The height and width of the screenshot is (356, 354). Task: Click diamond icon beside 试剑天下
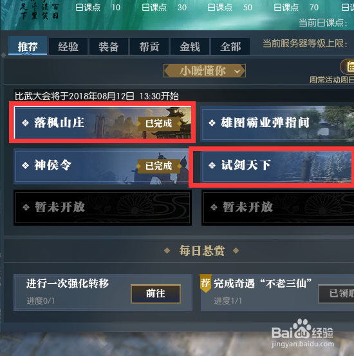[x=212, y=165]
